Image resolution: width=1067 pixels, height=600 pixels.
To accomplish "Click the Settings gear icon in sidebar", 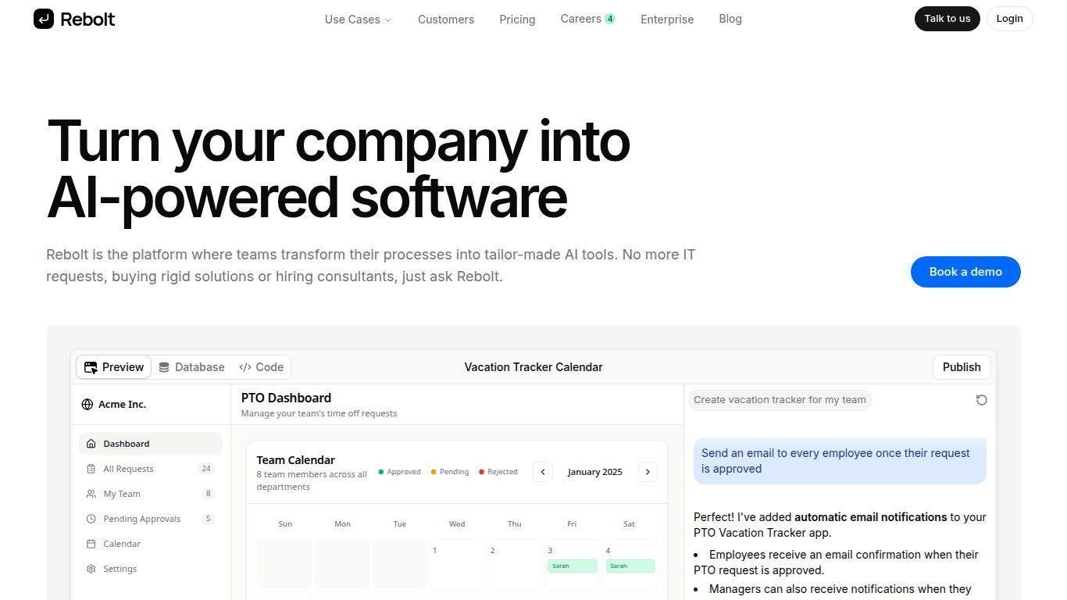I will pyautogui.click(x=91, y=569).
